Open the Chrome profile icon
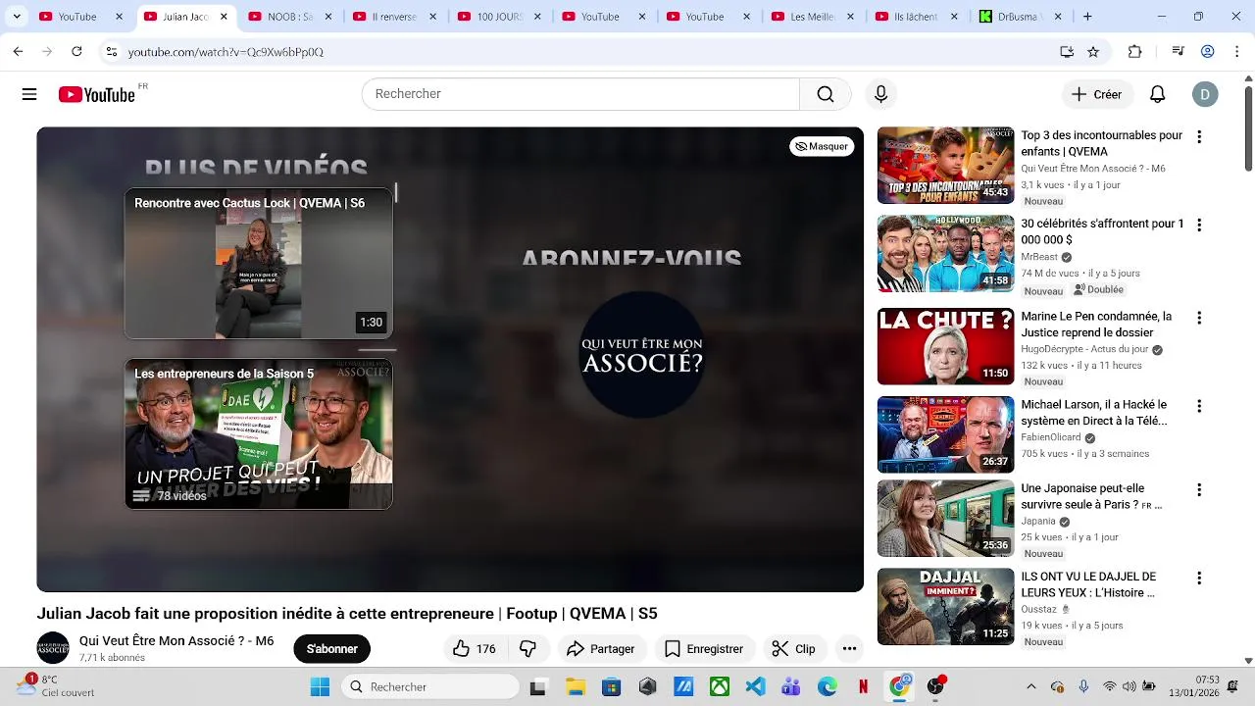Viewport: 1255px width, 706px height. [x=1208, y=52]
